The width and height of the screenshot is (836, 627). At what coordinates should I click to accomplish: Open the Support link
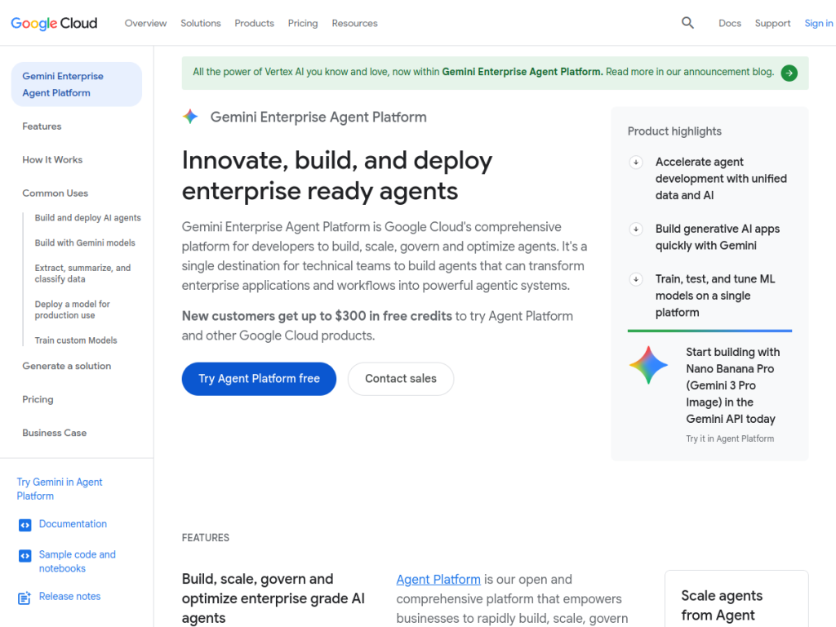772,24
